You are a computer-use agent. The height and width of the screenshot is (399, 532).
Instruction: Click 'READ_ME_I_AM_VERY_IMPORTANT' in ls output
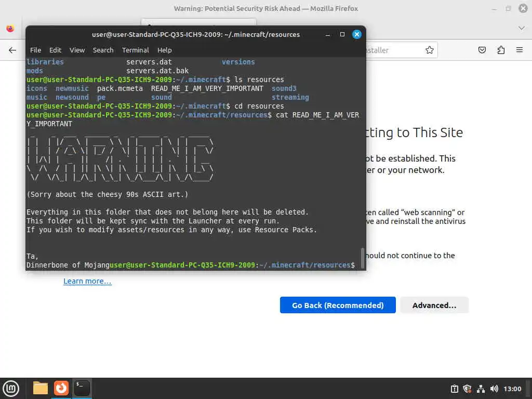207,88
